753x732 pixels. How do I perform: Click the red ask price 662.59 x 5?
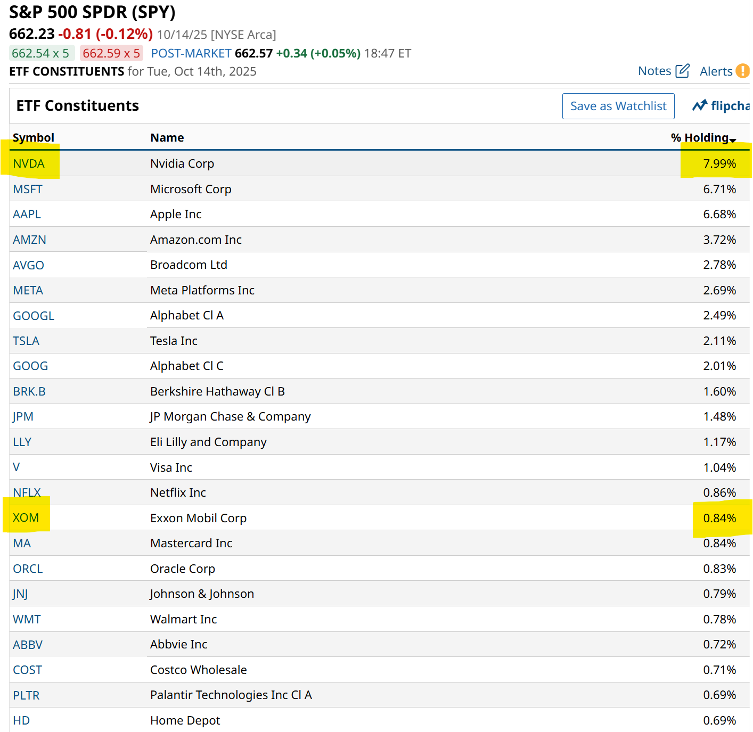(x=111, y=53)
